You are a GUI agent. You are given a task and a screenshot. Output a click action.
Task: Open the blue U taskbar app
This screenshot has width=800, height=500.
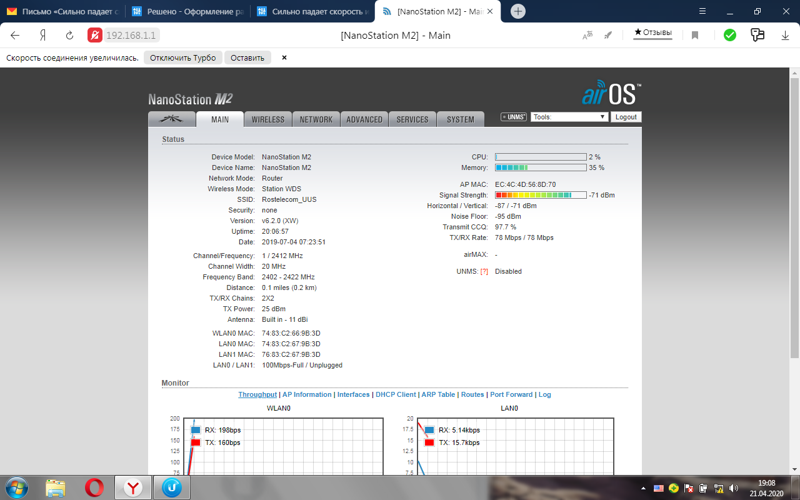tap(172, 487)
